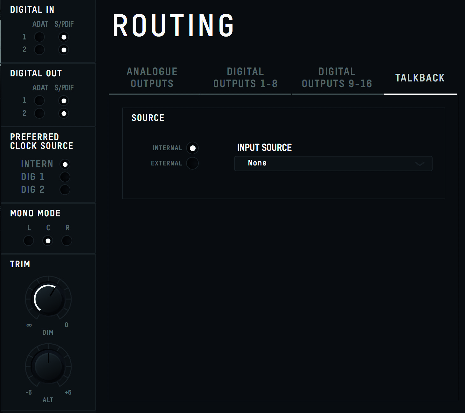The height and width of the screenshot is (413, 465).
Task: Set Mono Mode to R
Action: pyautogui.click(x=67, y=241)
